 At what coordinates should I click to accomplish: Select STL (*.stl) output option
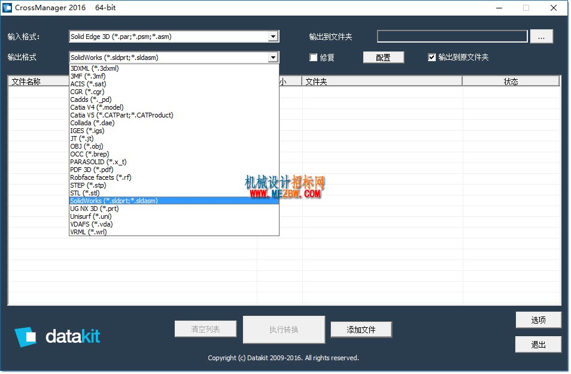[174, 193]
